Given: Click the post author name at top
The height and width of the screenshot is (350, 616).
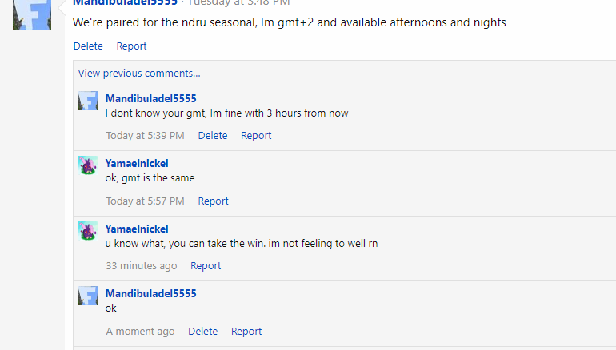Looking at the screenshot, I should coord(125,2).
